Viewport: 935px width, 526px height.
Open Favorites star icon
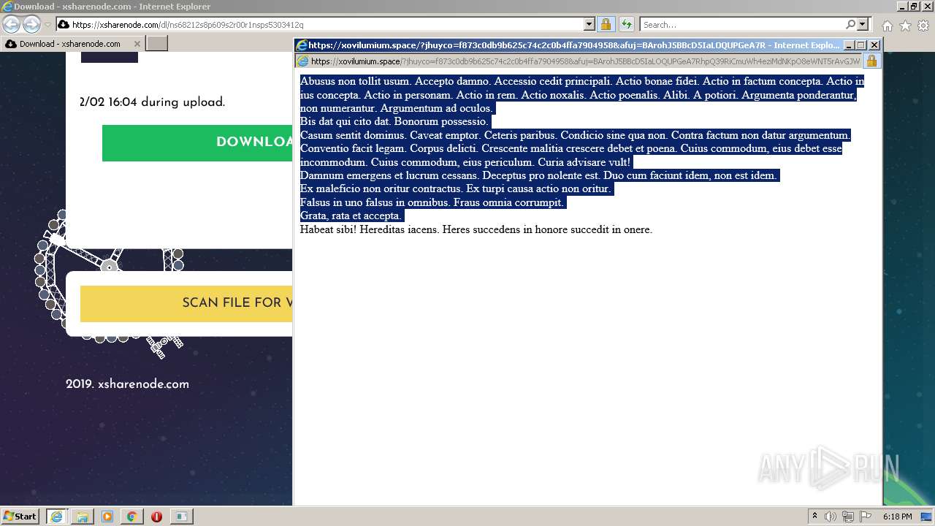[905, 26]
